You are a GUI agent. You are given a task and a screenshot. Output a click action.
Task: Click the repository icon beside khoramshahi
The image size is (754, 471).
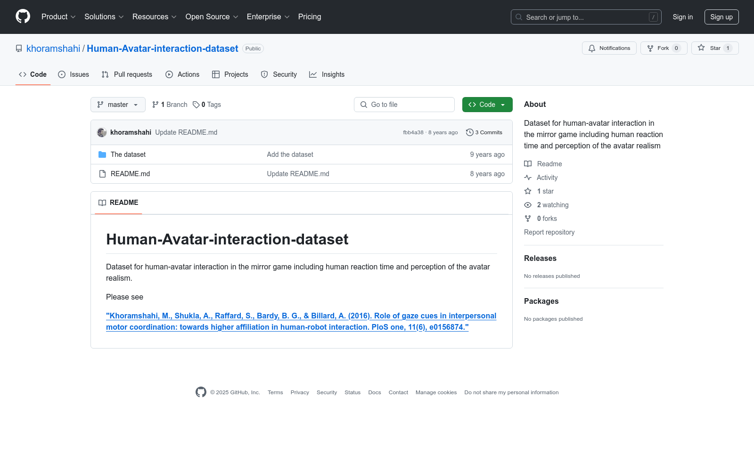(x=19, y=49)
